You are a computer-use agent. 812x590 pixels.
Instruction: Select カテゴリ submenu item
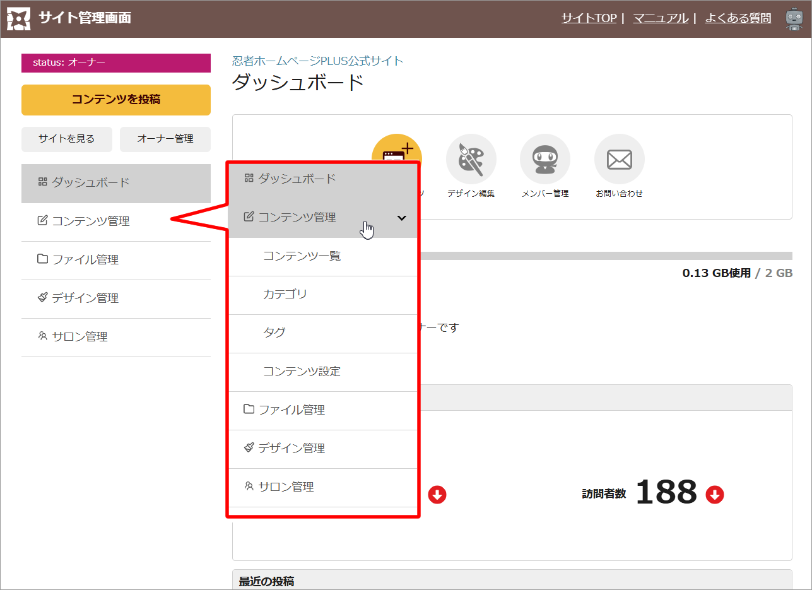(285, 295)
